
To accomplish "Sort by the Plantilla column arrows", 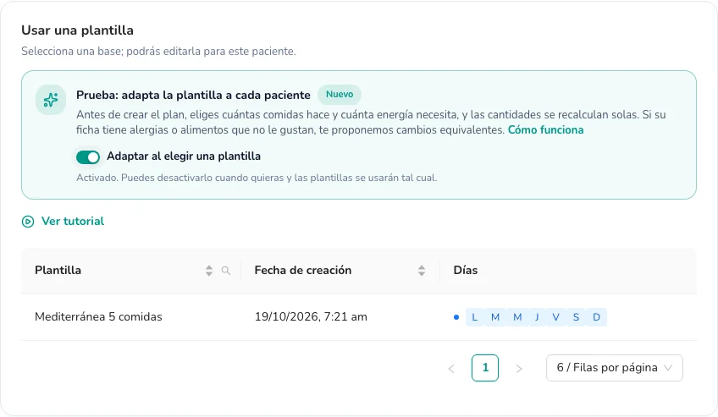I will pyautogui.click(x=209, y=271).
